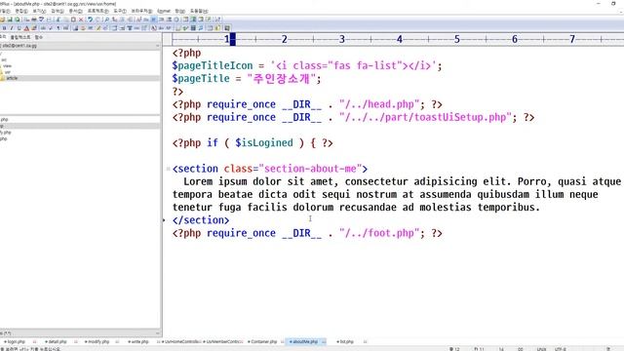Viewport: 624px width, 351px height.
Task: Open the Emmet menu
Action: coord(164,11)
